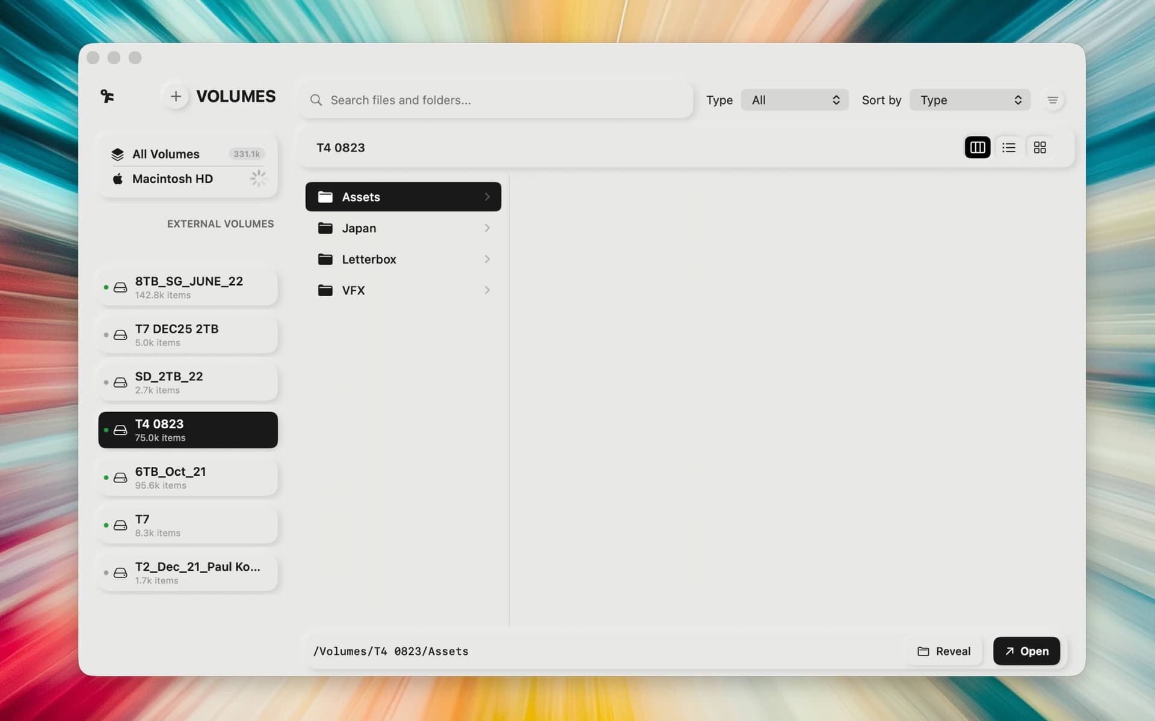Image resolution: width=1155 pixels, height=721 pixels.
Task: Expand the Letterbox folder chevron
Action: tap(487, 259)
